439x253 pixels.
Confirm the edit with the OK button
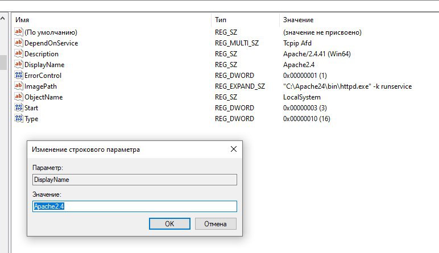[169, 223]
